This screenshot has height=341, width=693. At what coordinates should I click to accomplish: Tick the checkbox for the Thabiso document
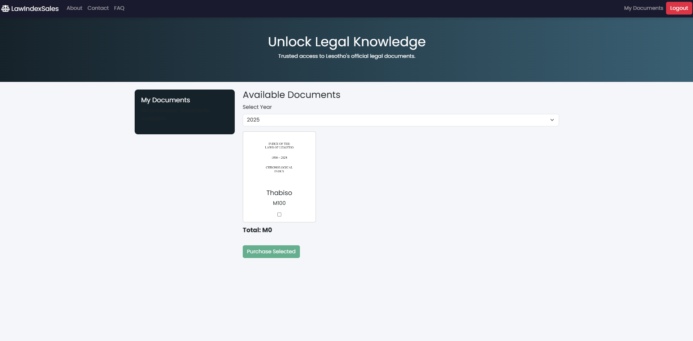279,214
